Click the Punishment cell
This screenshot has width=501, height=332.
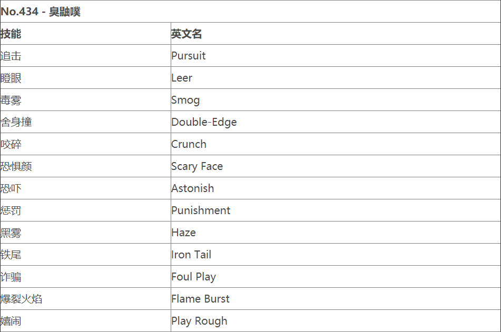click(201, 210)
